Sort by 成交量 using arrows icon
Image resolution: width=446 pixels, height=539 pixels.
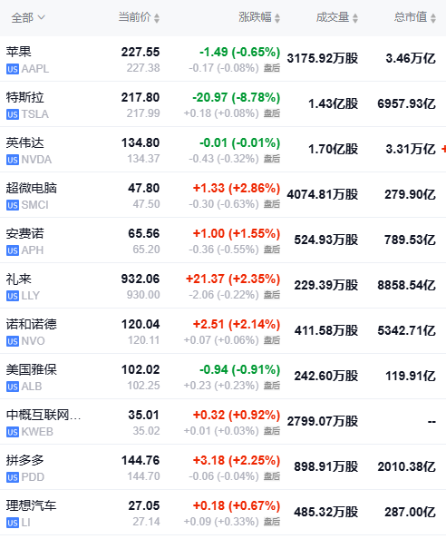tap(355, 18)
